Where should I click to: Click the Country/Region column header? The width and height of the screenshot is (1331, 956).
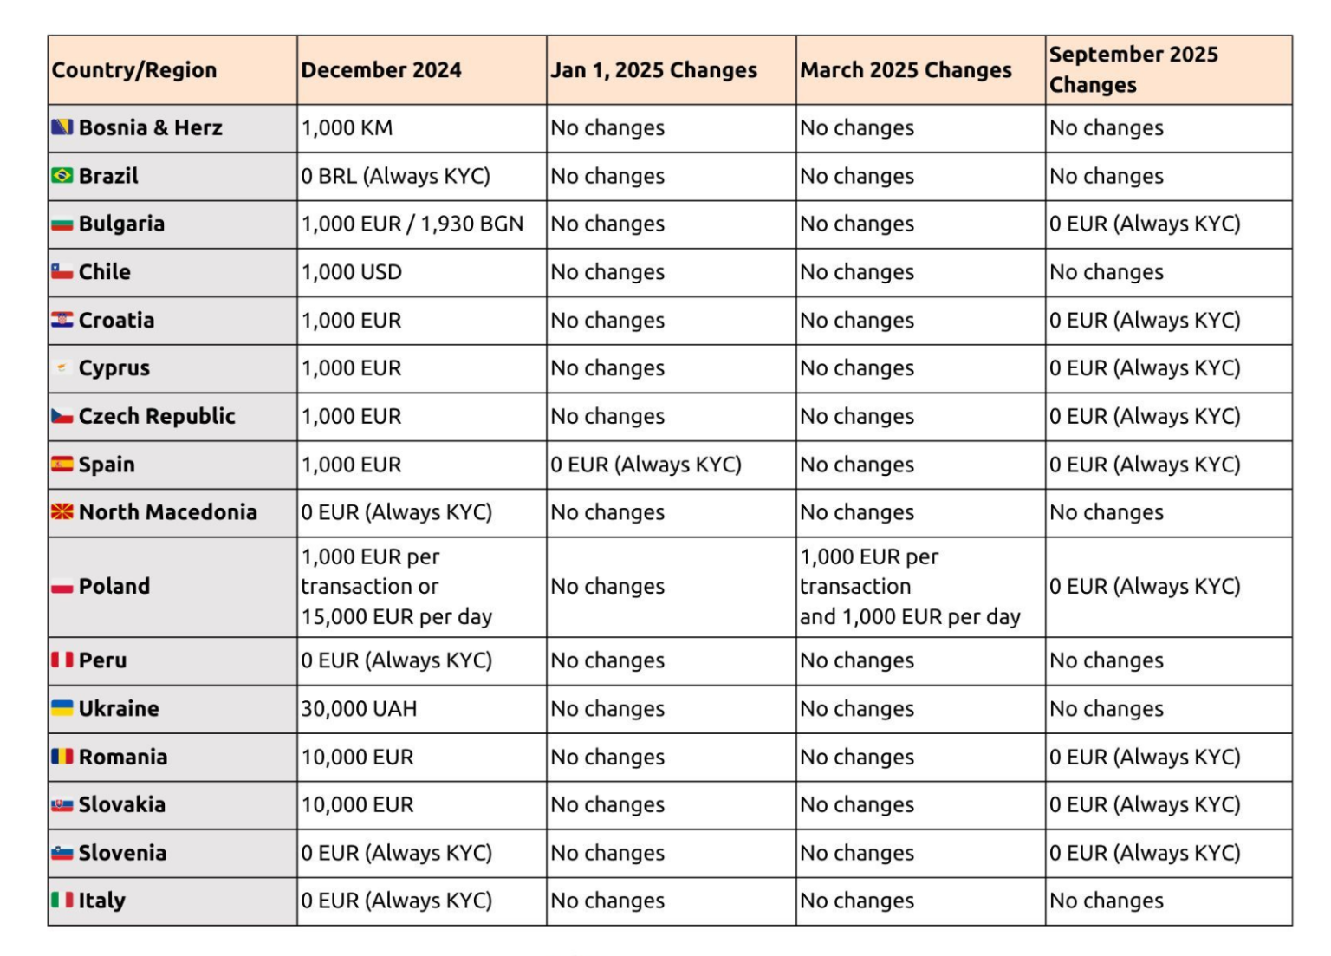point(134,70)
